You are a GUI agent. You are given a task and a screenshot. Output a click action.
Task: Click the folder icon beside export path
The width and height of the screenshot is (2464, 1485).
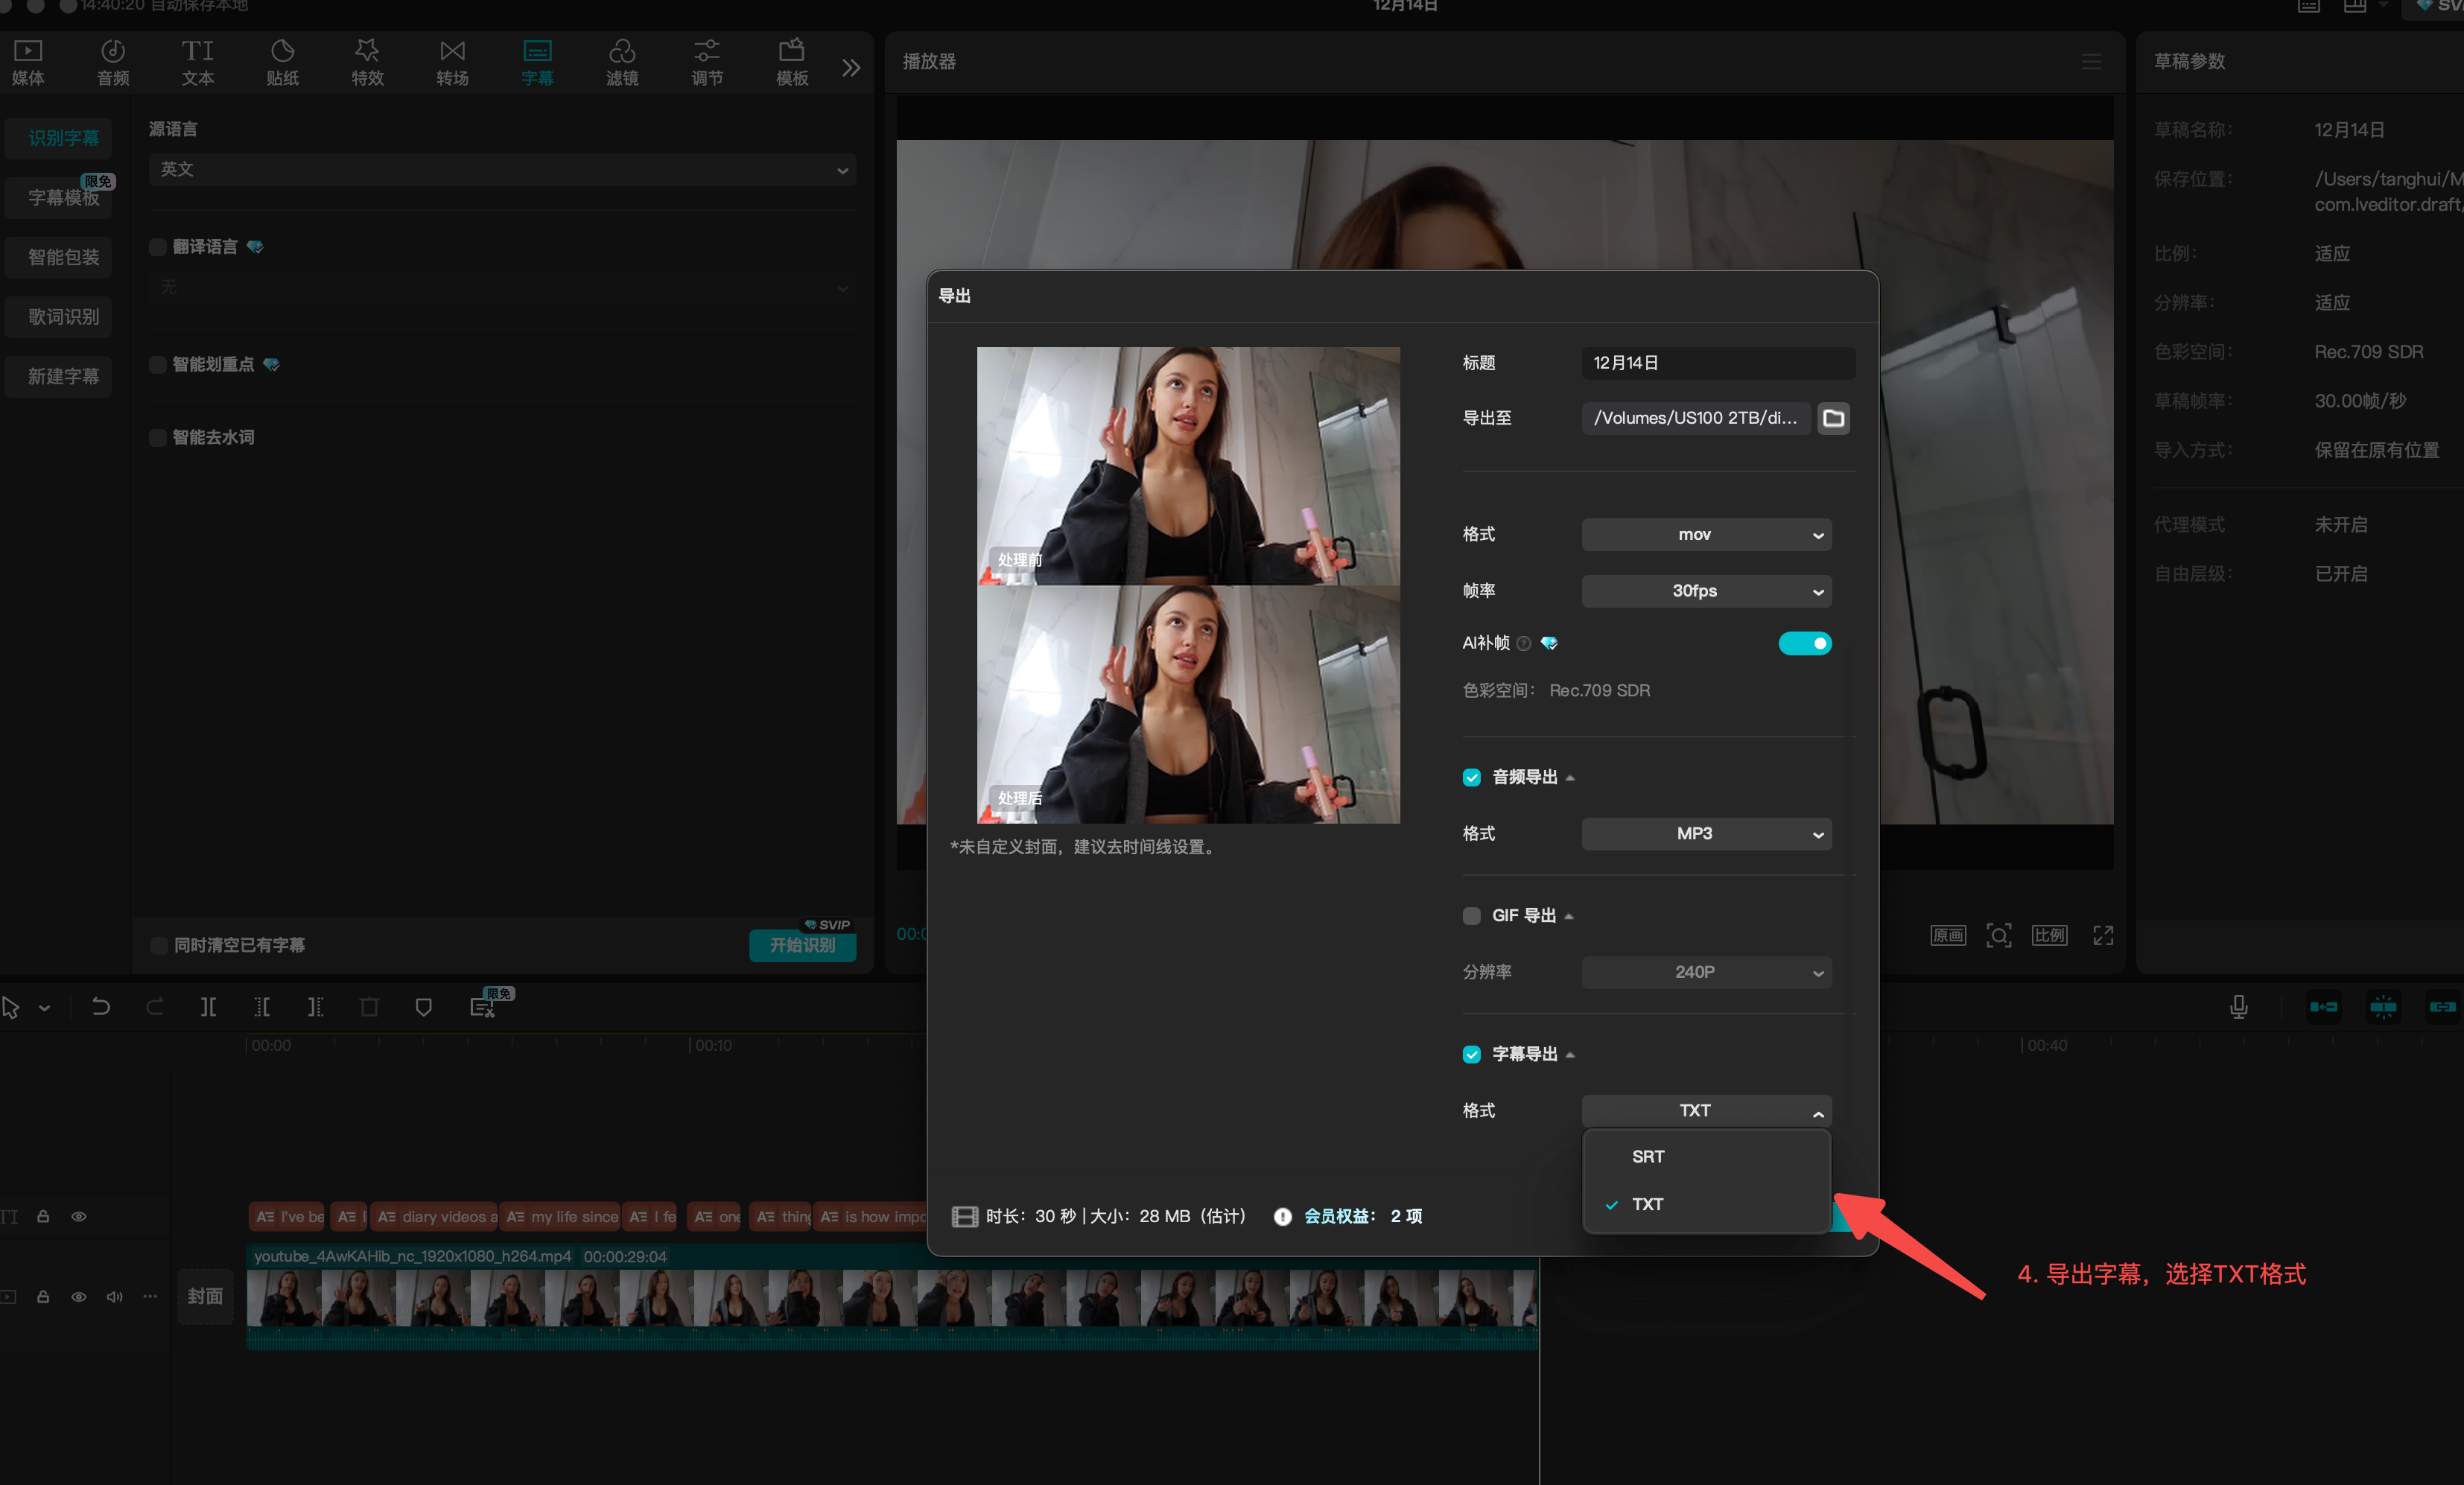pyautogui.click(x=1833, y=418)
